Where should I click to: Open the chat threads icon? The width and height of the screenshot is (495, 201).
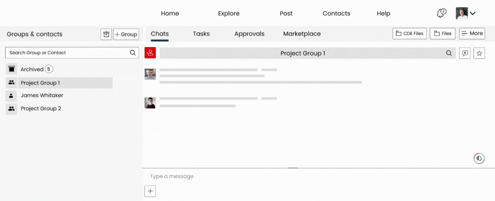point(465,53)
